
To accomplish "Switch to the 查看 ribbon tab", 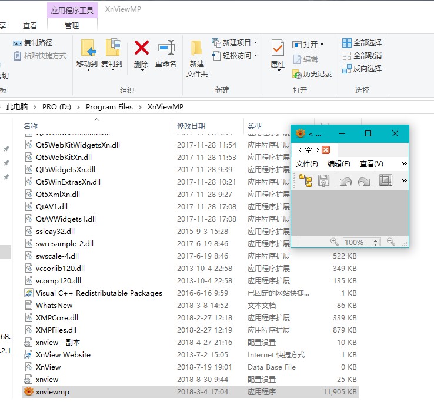I will coord(30,26).
